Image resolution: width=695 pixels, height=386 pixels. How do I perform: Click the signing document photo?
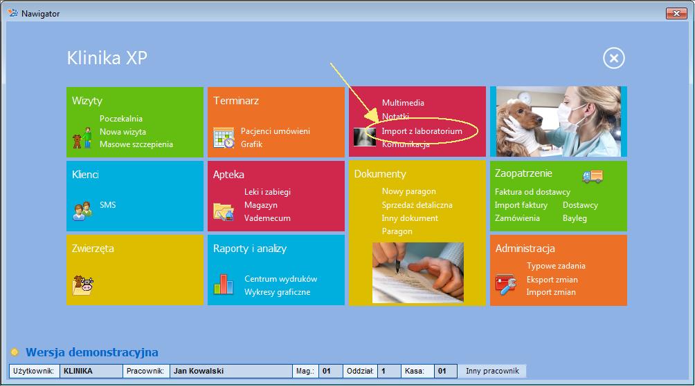click(418, 272)
